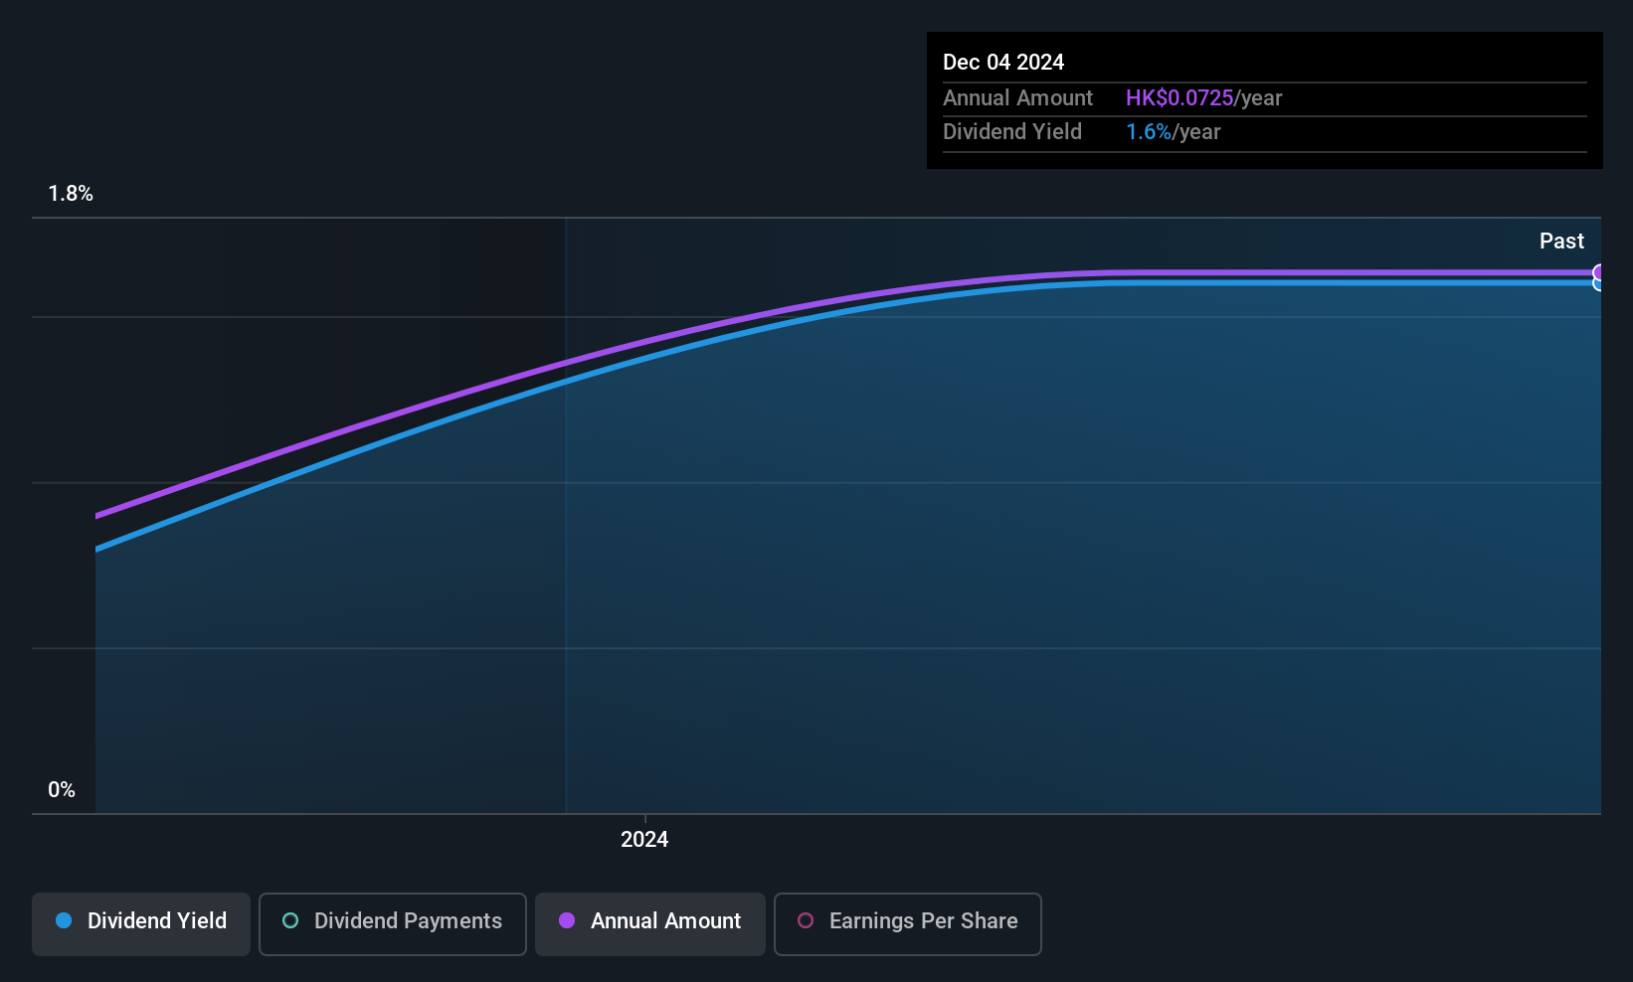This screenshot has height=982, width=1633.
Task: Click the 1.6%/year yield value
Action: 1173,132
